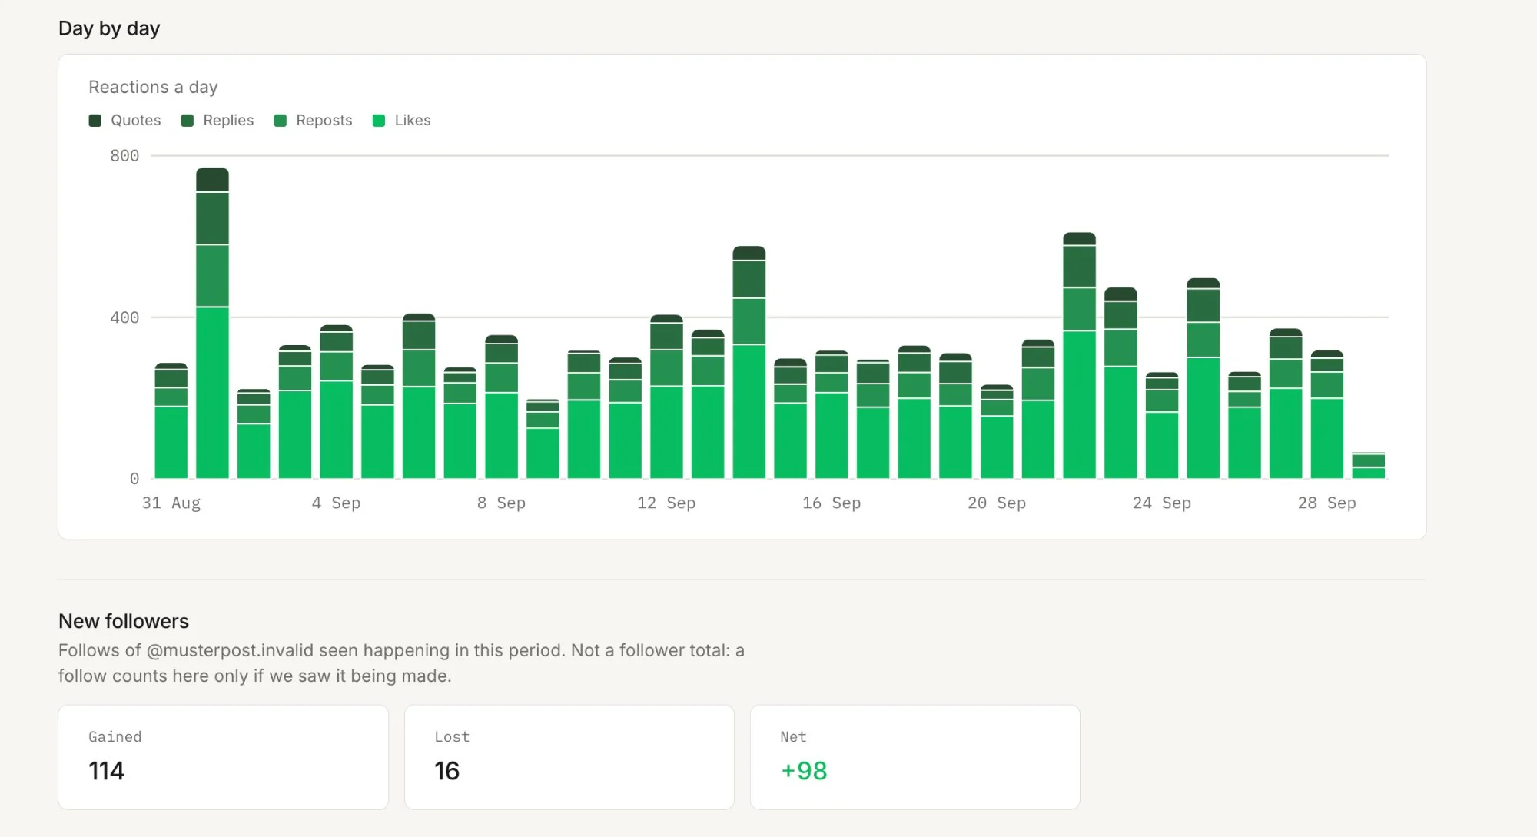The image size is (1537, 837).
Task: Click the Replies legend color swatch
Action: (x=188, y=121)
